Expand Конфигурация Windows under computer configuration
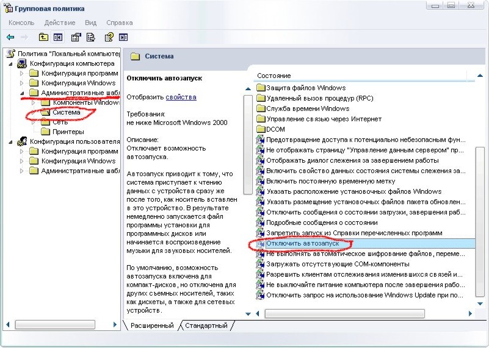This screenshot has height=348, width=489. pyautogui.click(x=21, y=83)
